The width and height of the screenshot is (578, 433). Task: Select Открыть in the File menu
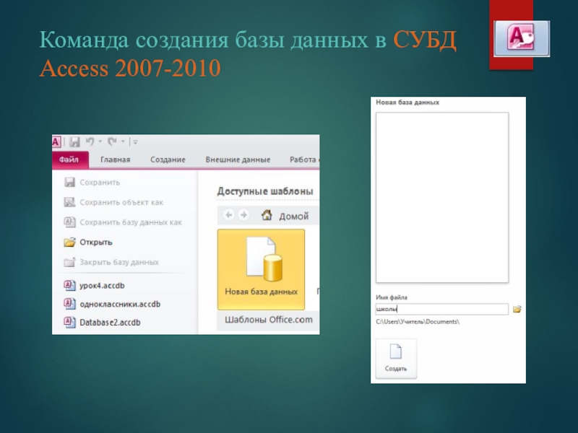click(x=96, y=242)
